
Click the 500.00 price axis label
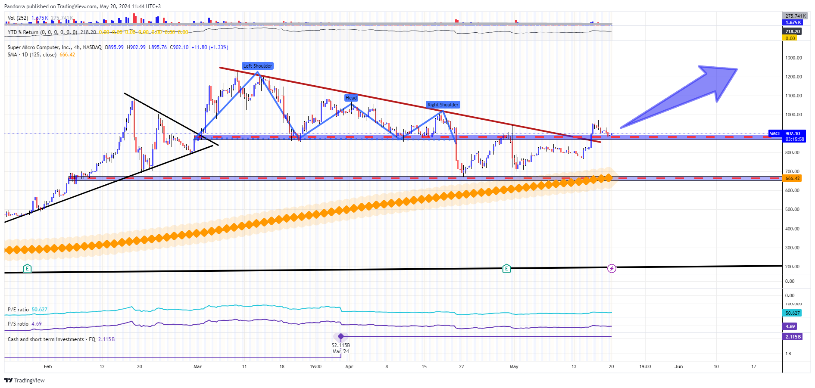click(792, 210)
